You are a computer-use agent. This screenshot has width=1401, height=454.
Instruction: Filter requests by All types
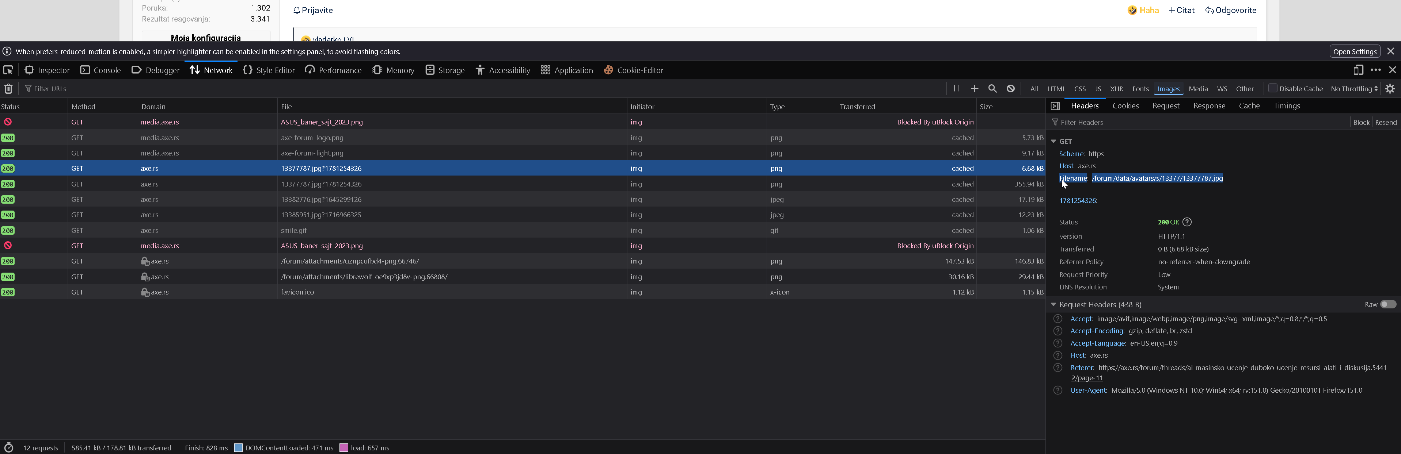(x=1034, y=89)
